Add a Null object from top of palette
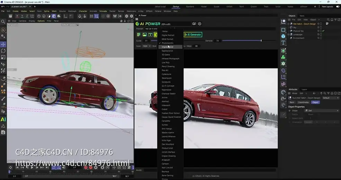 tap(283, 22)
